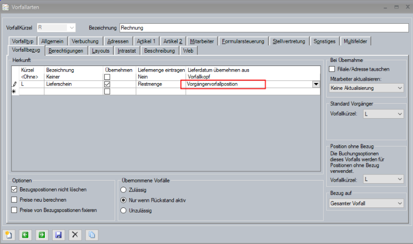Image resolution: width=413 pixels, height=244 pixels.
Task: Open Lieferdatum übernehmen aus dropdown arrow
Action: 315,84
